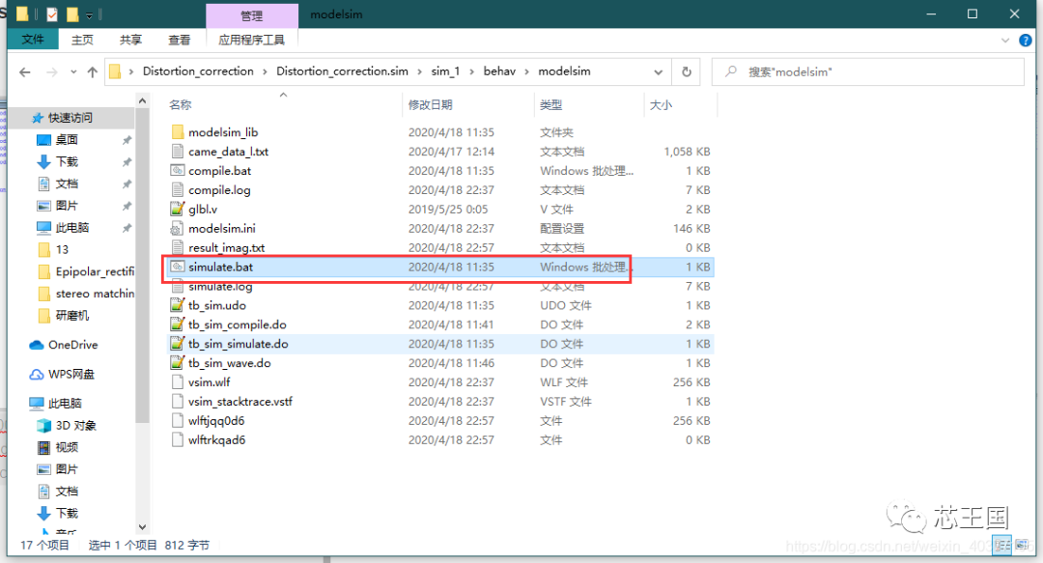Open quick access toolbar customize dropdown
This screenshot has width=1043, height=563.
(89, 14)
